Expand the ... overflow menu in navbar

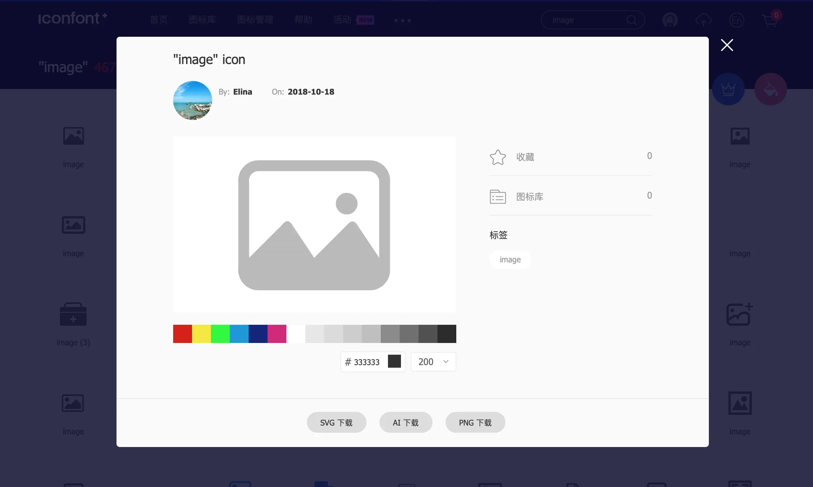[x=402, y=20]
